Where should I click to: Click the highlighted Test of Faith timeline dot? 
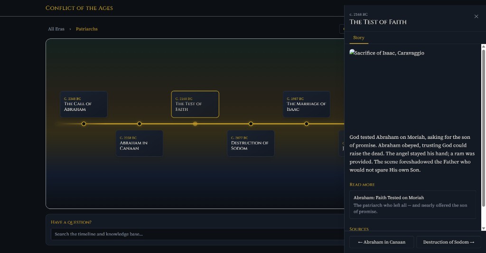pyautogui.click(x=195, y=124)
